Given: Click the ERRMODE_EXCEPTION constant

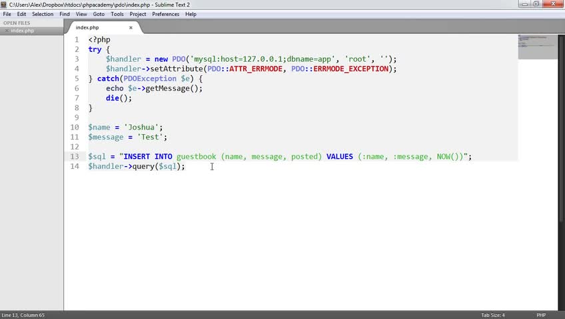Looking at the screenshot, I should point(351,68).
